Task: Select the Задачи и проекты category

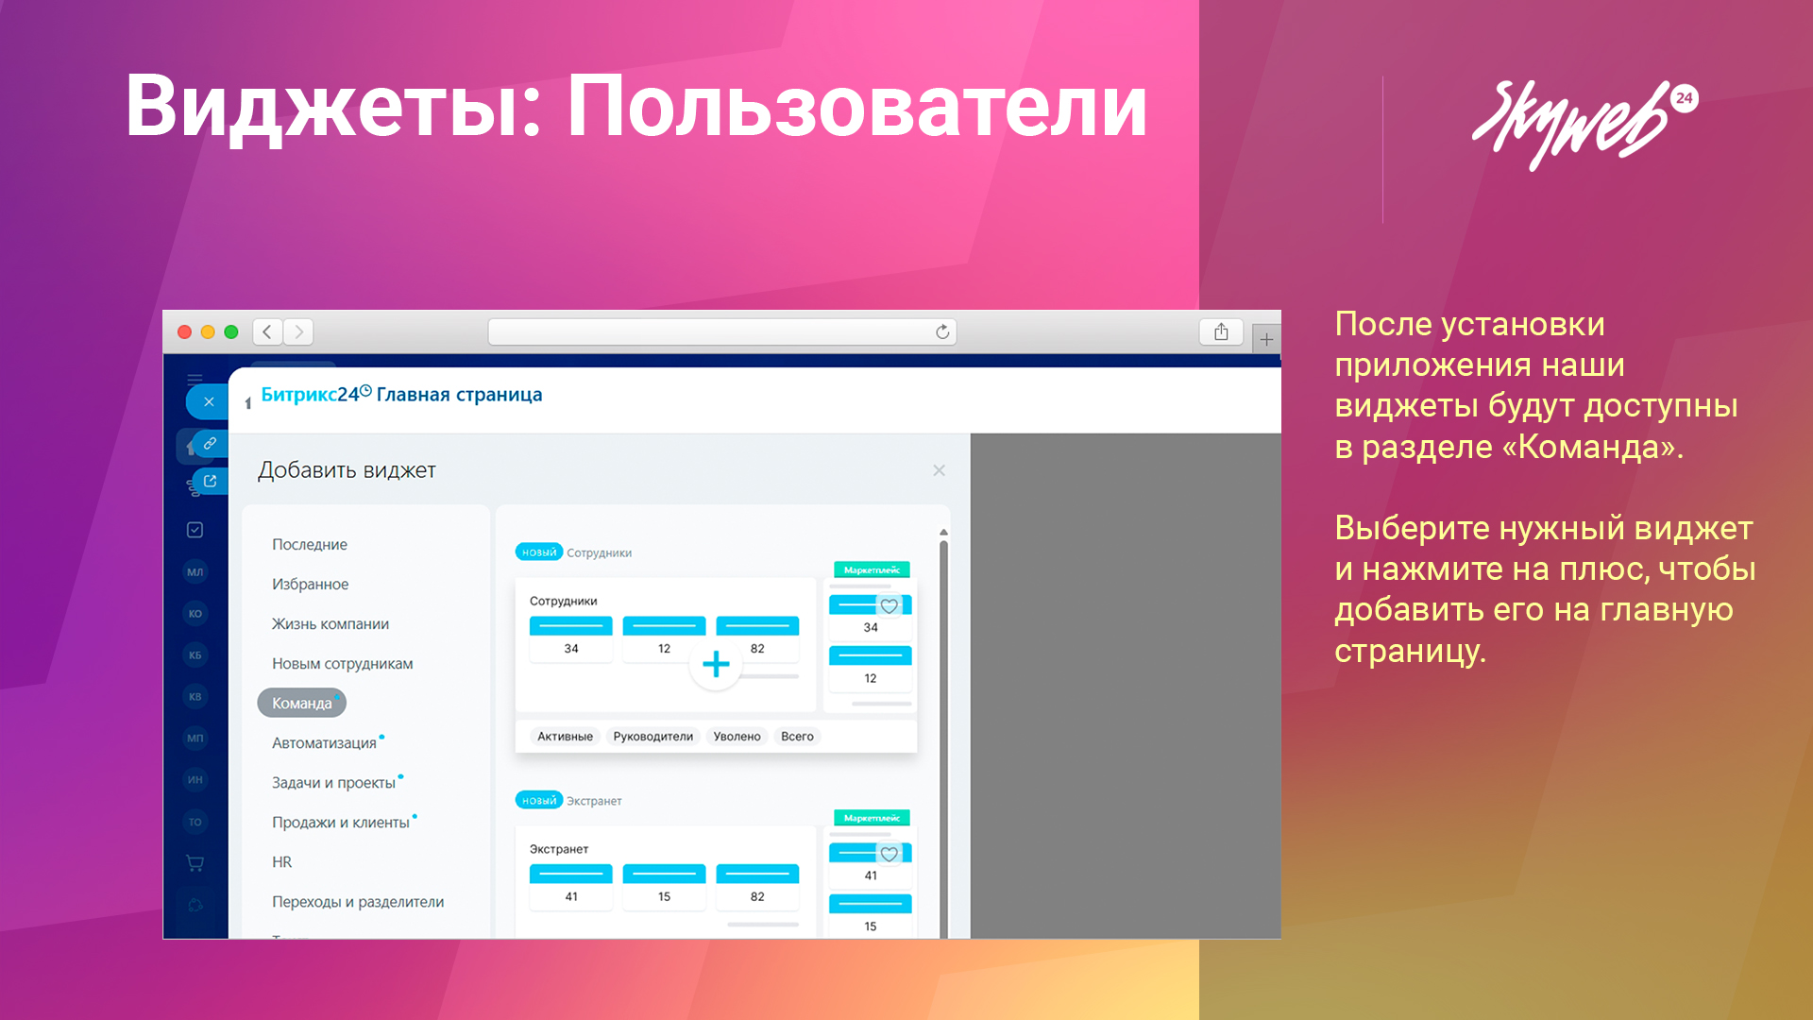Action: pos(333,783)
